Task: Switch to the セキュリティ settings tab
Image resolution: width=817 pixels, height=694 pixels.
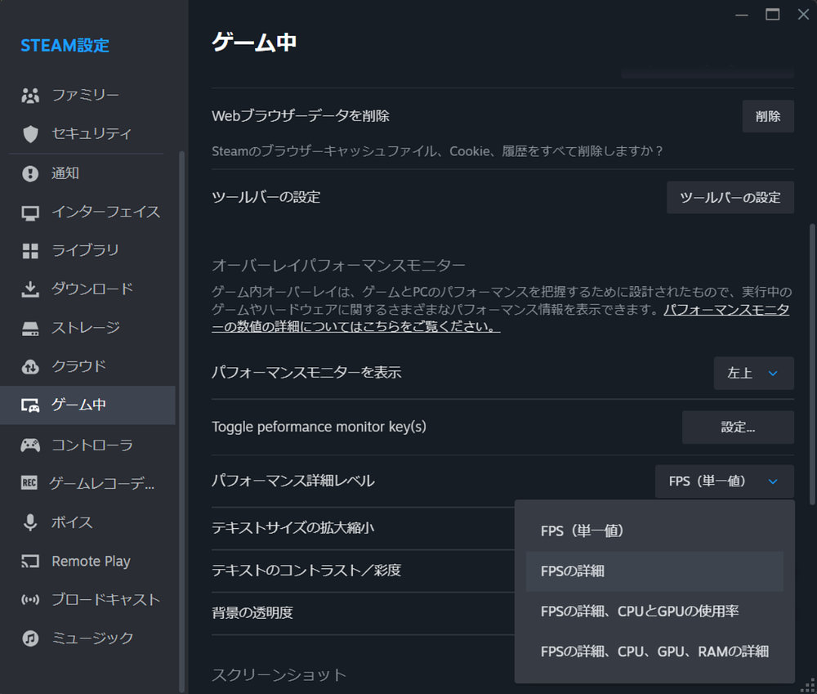Action: [x=87, y=134]
